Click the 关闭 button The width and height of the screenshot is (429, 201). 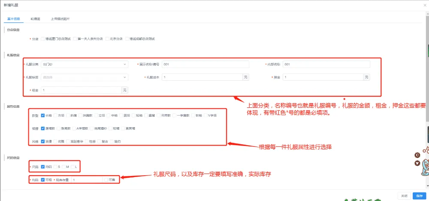pos(404,195)
